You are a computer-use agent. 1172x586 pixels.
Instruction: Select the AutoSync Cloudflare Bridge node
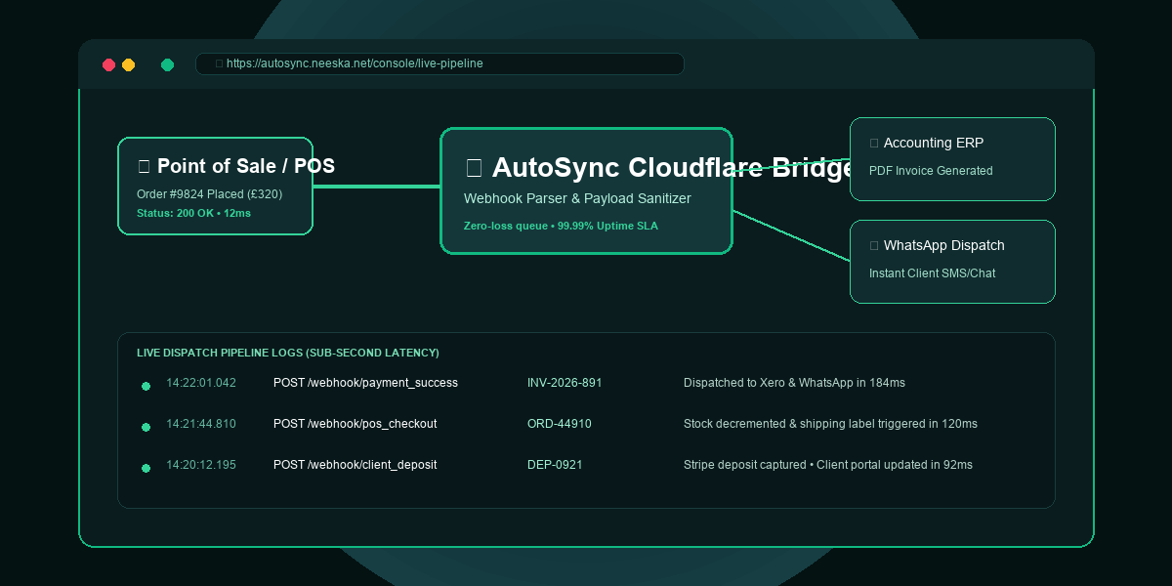coord(586,190)
